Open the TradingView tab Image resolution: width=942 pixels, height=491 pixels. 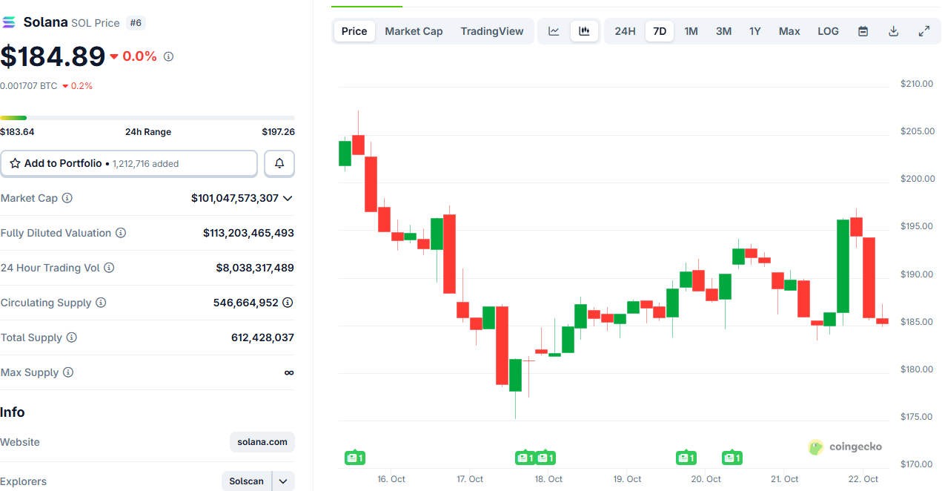(x=491, y=31)
